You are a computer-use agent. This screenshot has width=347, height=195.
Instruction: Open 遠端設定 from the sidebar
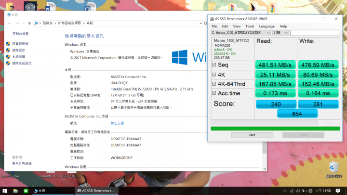(19, 50)
